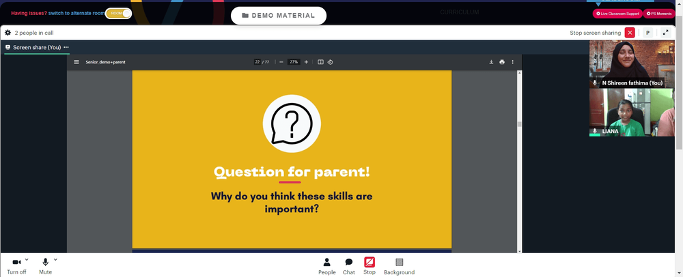Screen dimensions: 683x277
Task: Click the P button next to stop sharing
Action: pos(647,33)
